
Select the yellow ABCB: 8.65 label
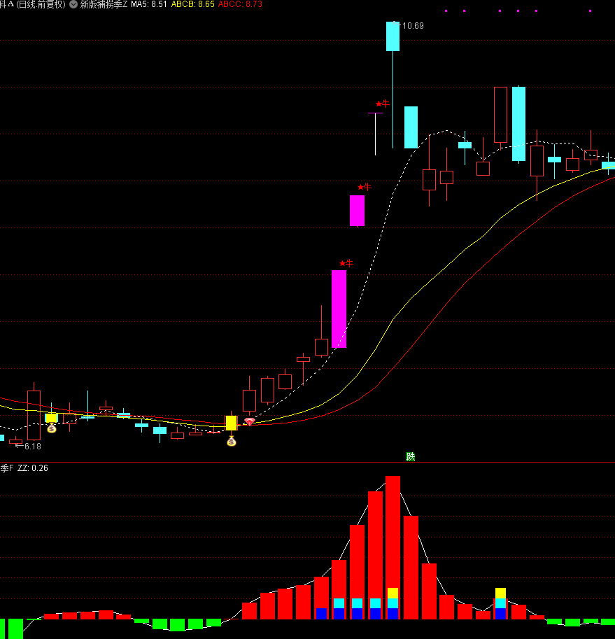click(x=192, y=4)
